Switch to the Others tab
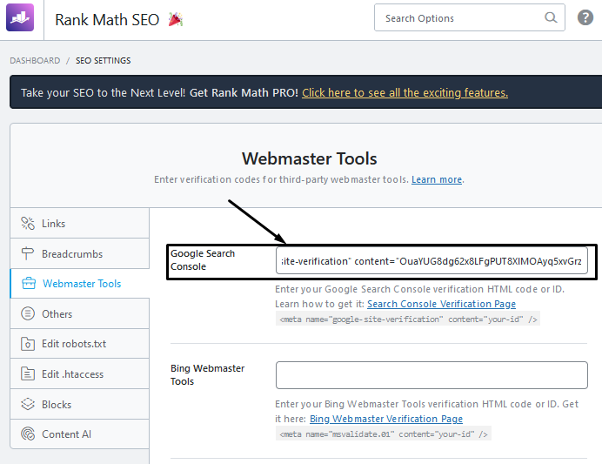 [x=80, y=313]
